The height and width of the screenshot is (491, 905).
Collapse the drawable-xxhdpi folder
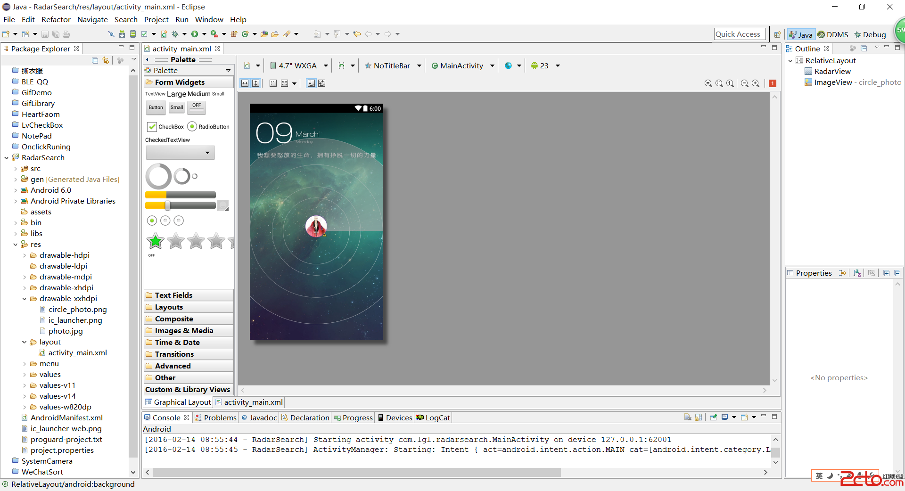click(x=25, y=299)
